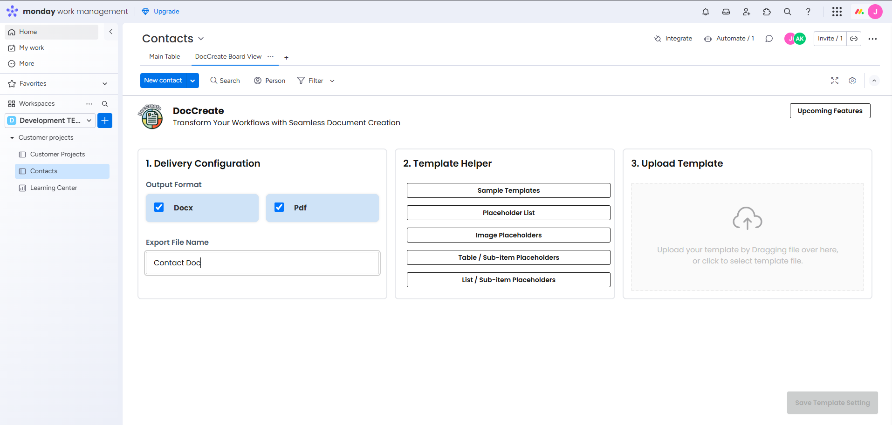
Task: Open the Workspaces more options ellipsis
Action: (89, 104)
